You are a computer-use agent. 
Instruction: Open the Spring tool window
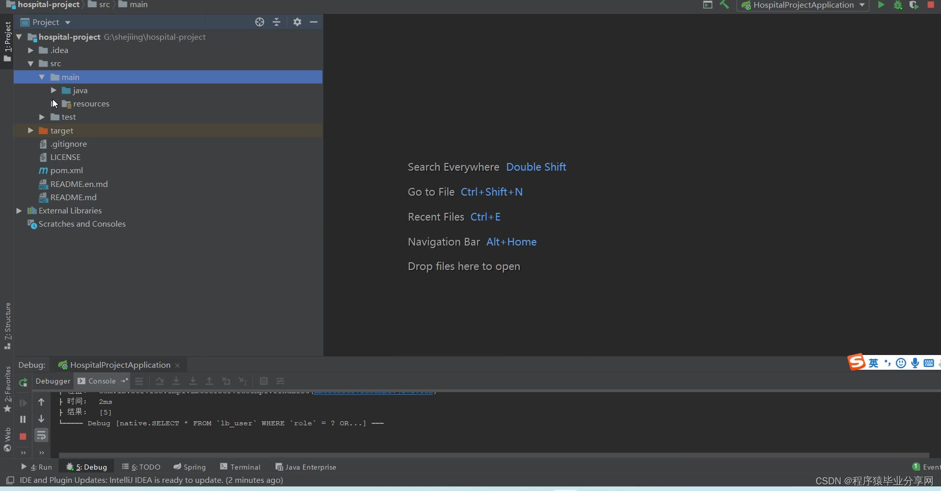tap(189, 467)
